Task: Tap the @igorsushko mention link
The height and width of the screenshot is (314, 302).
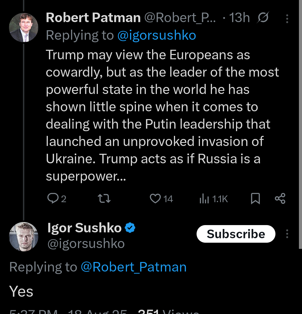Action: (x=157, y=36)
